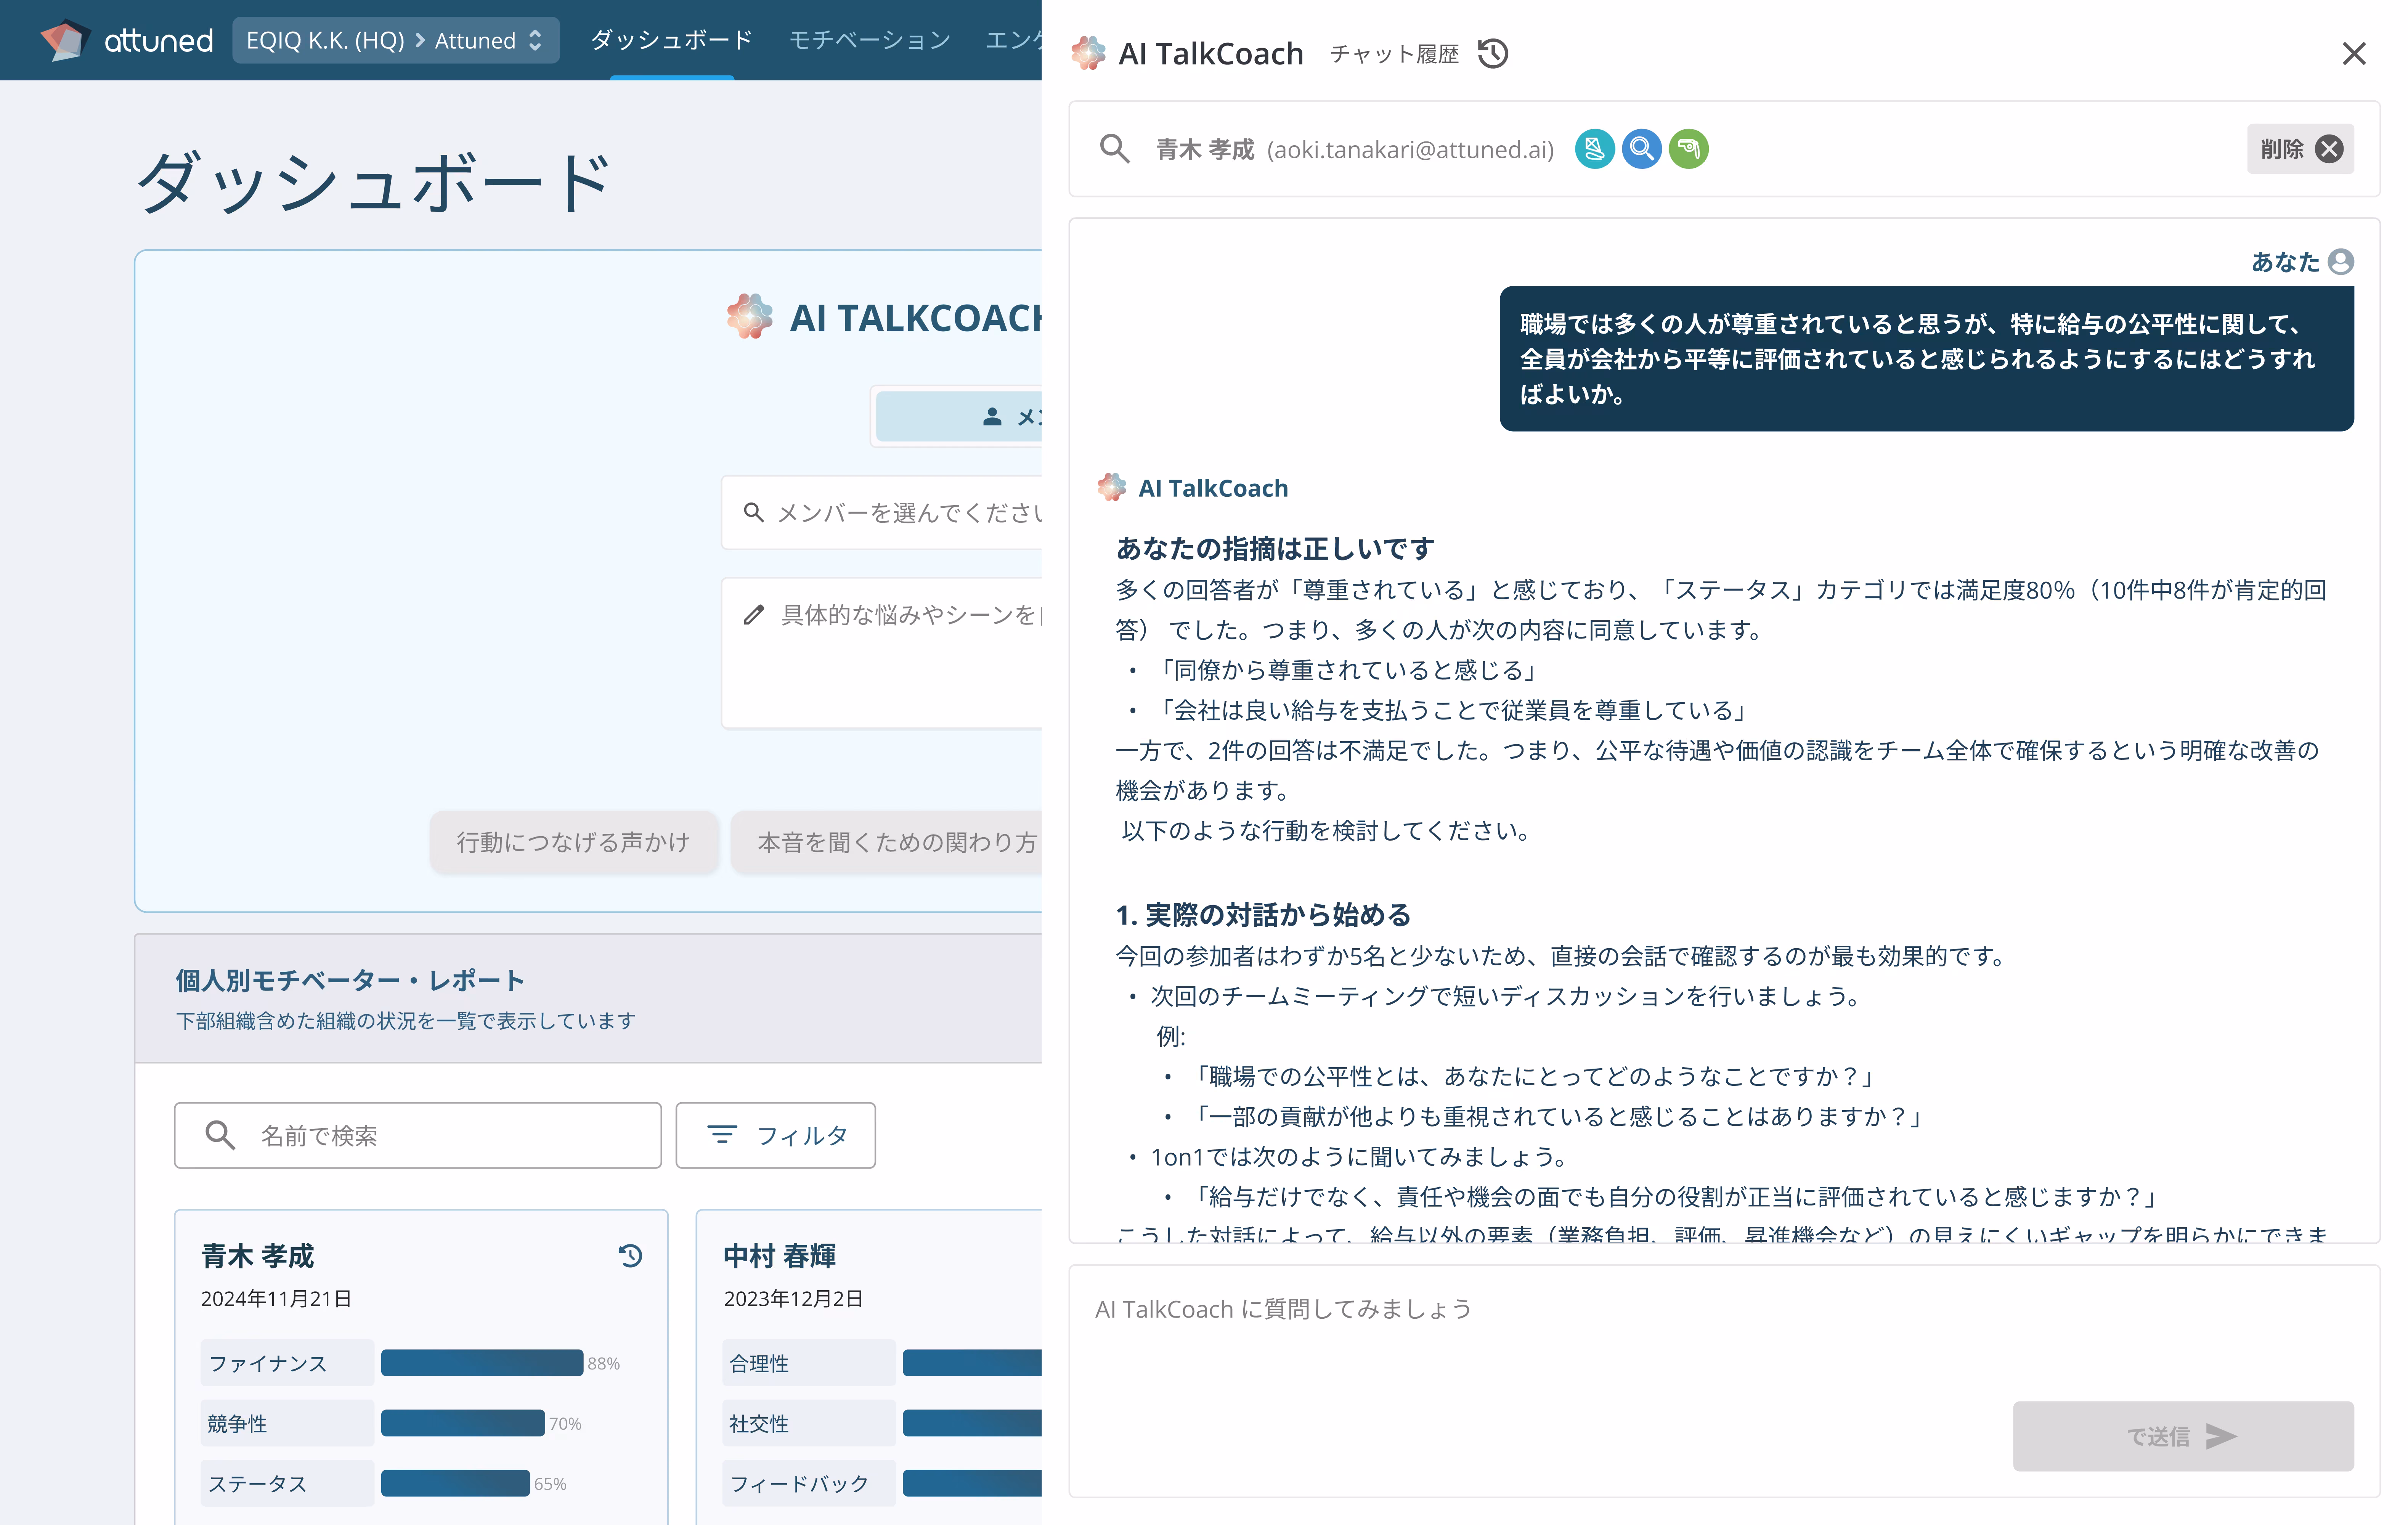Open the フィルタ filter button
2408x1525 pixels.
tap(775, 1135)
